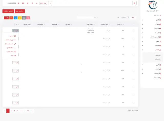Open the globe language icon
The height and width of the screenshot is (121, 164).
pyautogui.click(x=23, y=3)
